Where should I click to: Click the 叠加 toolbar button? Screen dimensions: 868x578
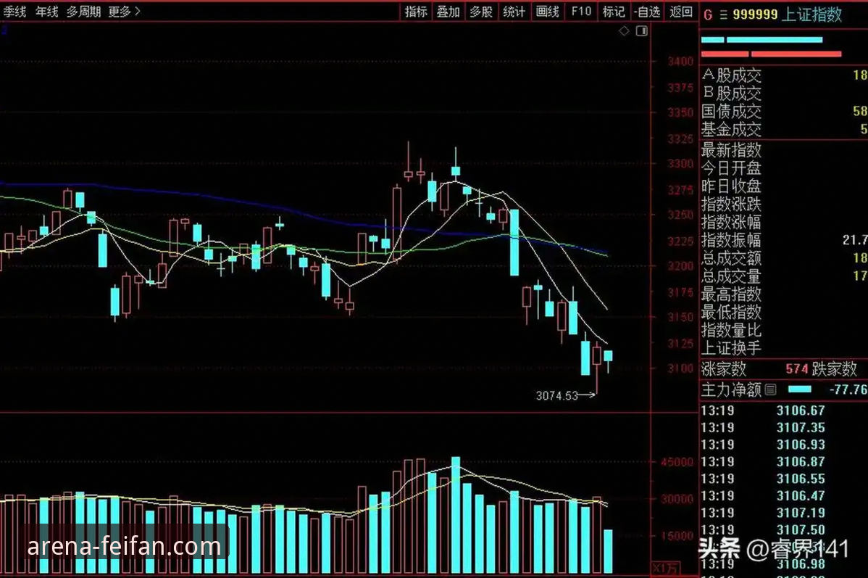448,12
